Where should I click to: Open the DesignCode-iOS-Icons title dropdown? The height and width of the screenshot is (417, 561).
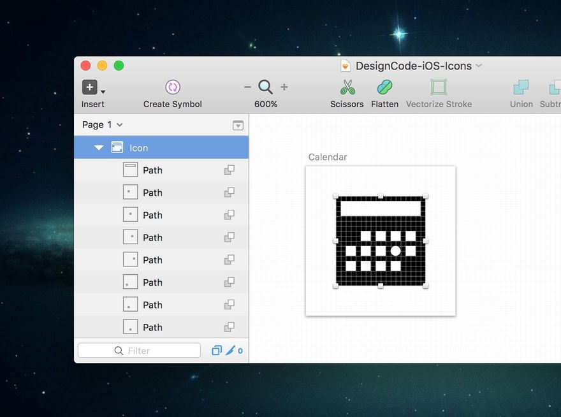coord(479,66)
